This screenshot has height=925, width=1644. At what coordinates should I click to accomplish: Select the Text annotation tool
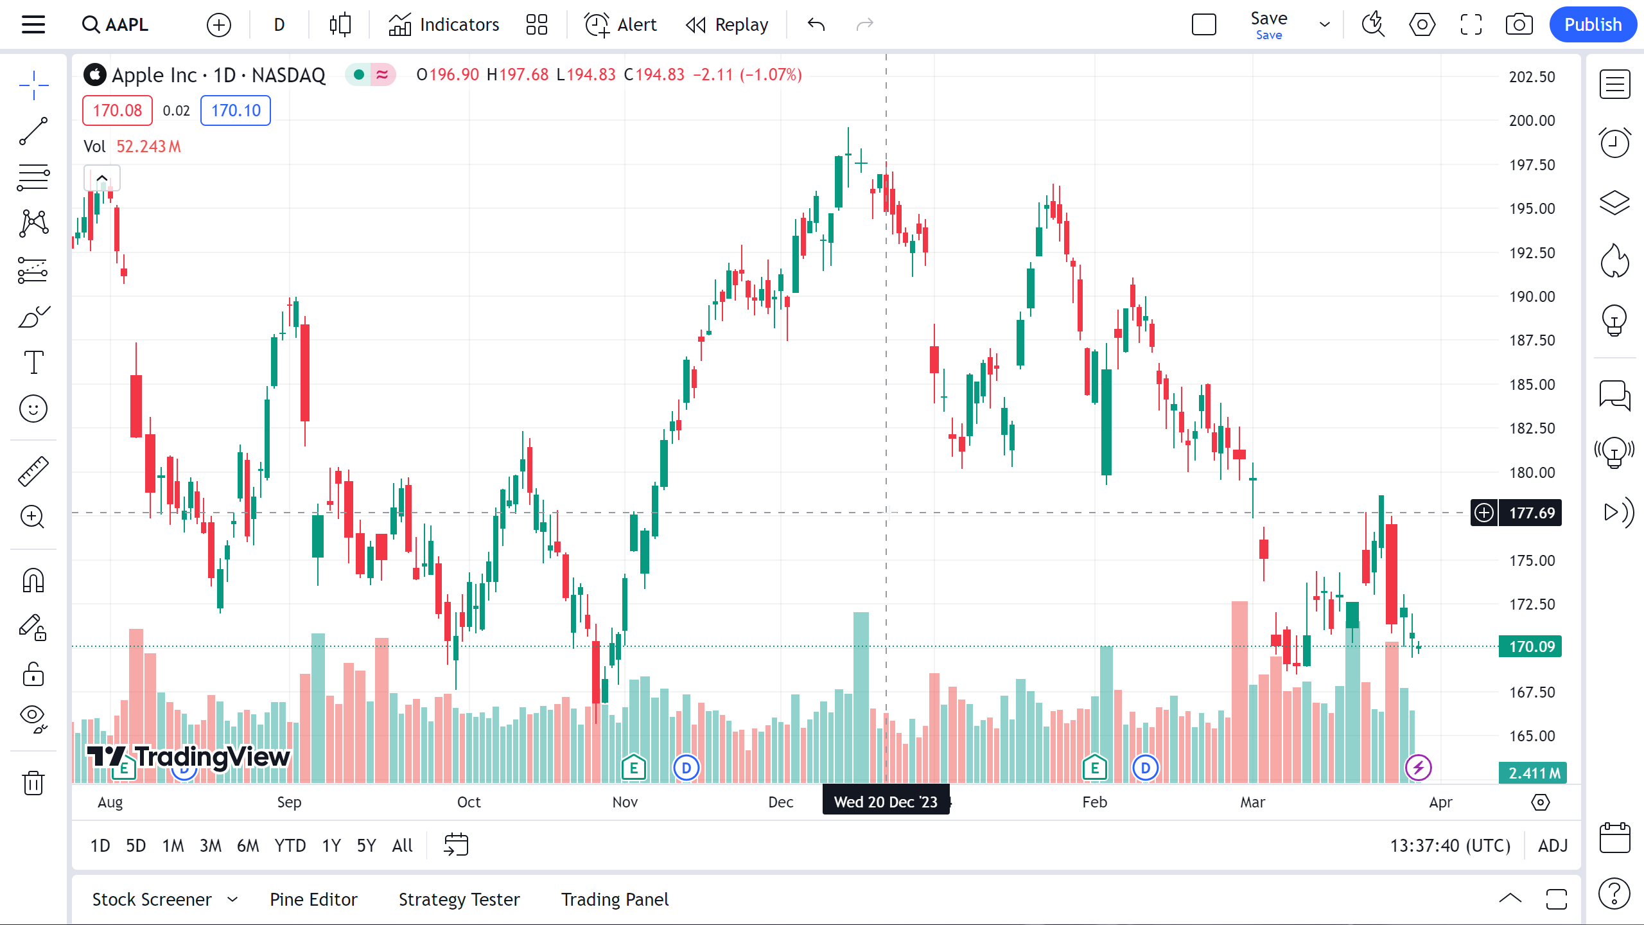coord(33,362)
